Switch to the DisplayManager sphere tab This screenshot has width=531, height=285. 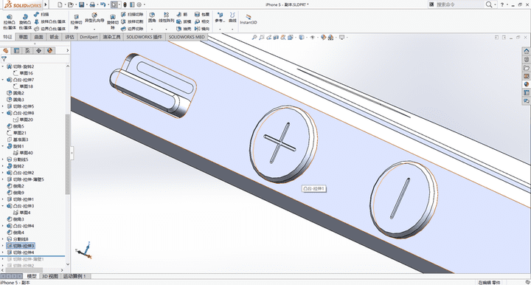50,50
